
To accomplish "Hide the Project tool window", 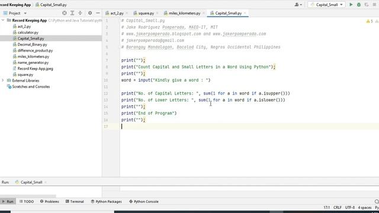I will click(x=98, y=13).
